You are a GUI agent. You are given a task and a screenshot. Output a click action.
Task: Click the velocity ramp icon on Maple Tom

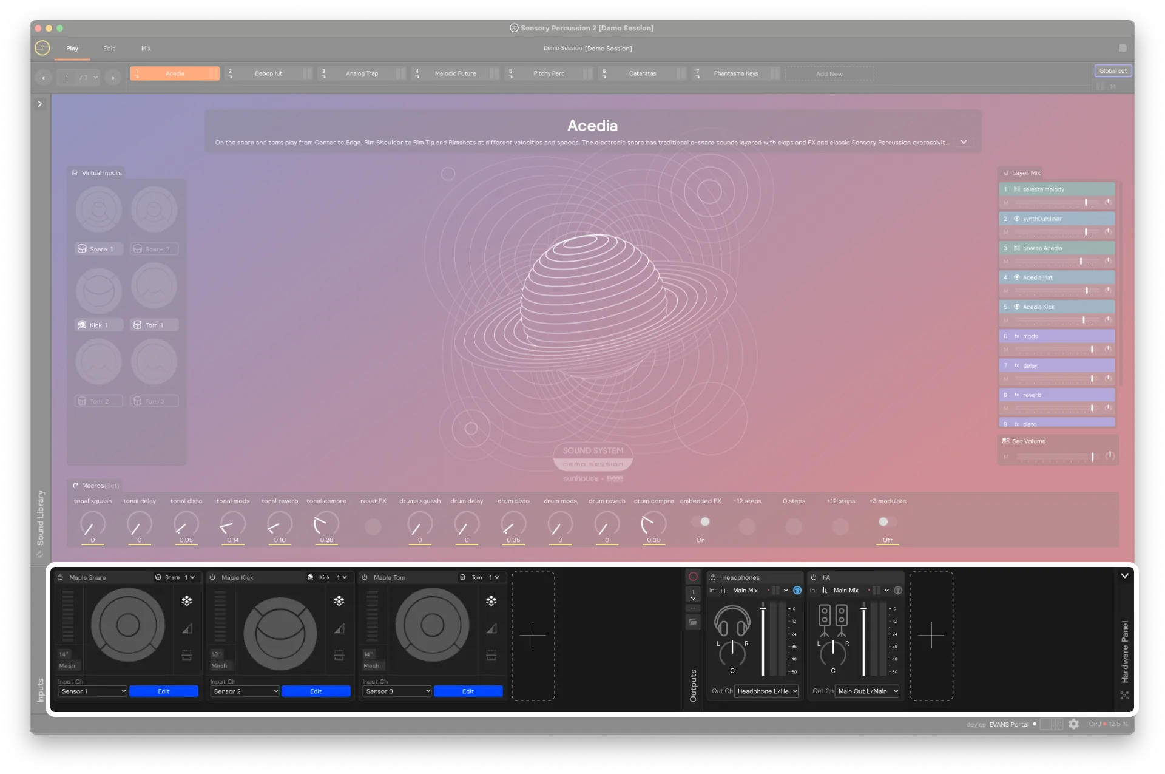click(x=491, y=628)
